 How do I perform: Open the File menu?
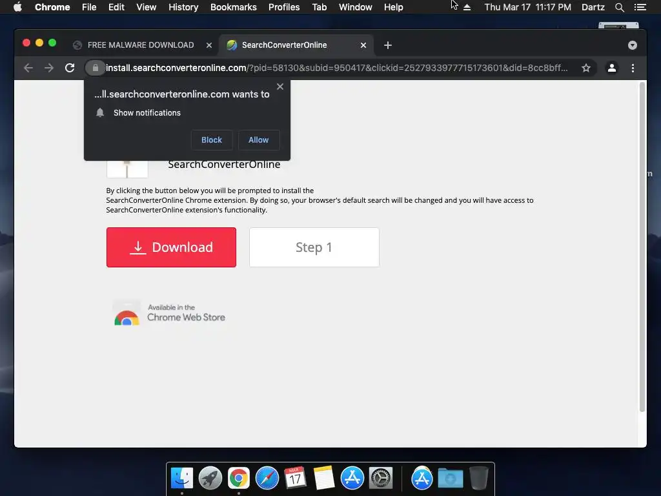click(x=89, y=7)
